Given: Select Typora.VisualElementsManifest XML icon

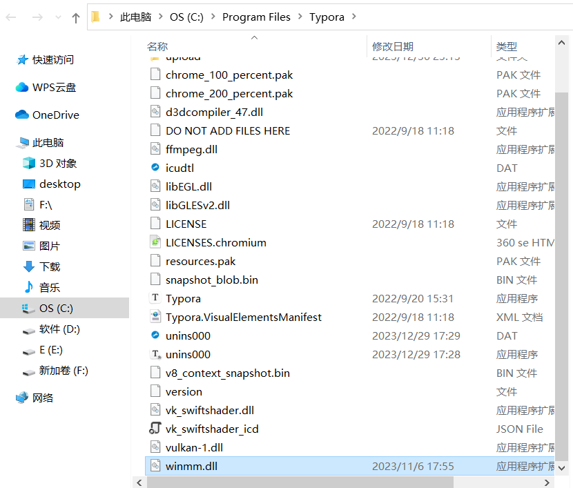Looking at the screenshot, I should pyautogui.click(x=155, y=316).
